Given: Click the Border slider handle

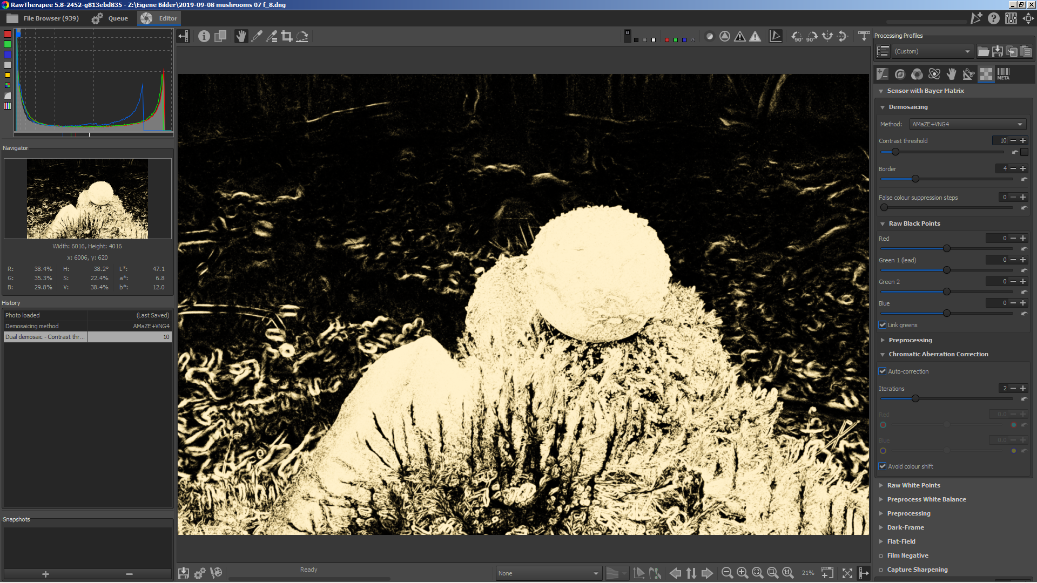Looking at the screenshot, I should 915,179.
